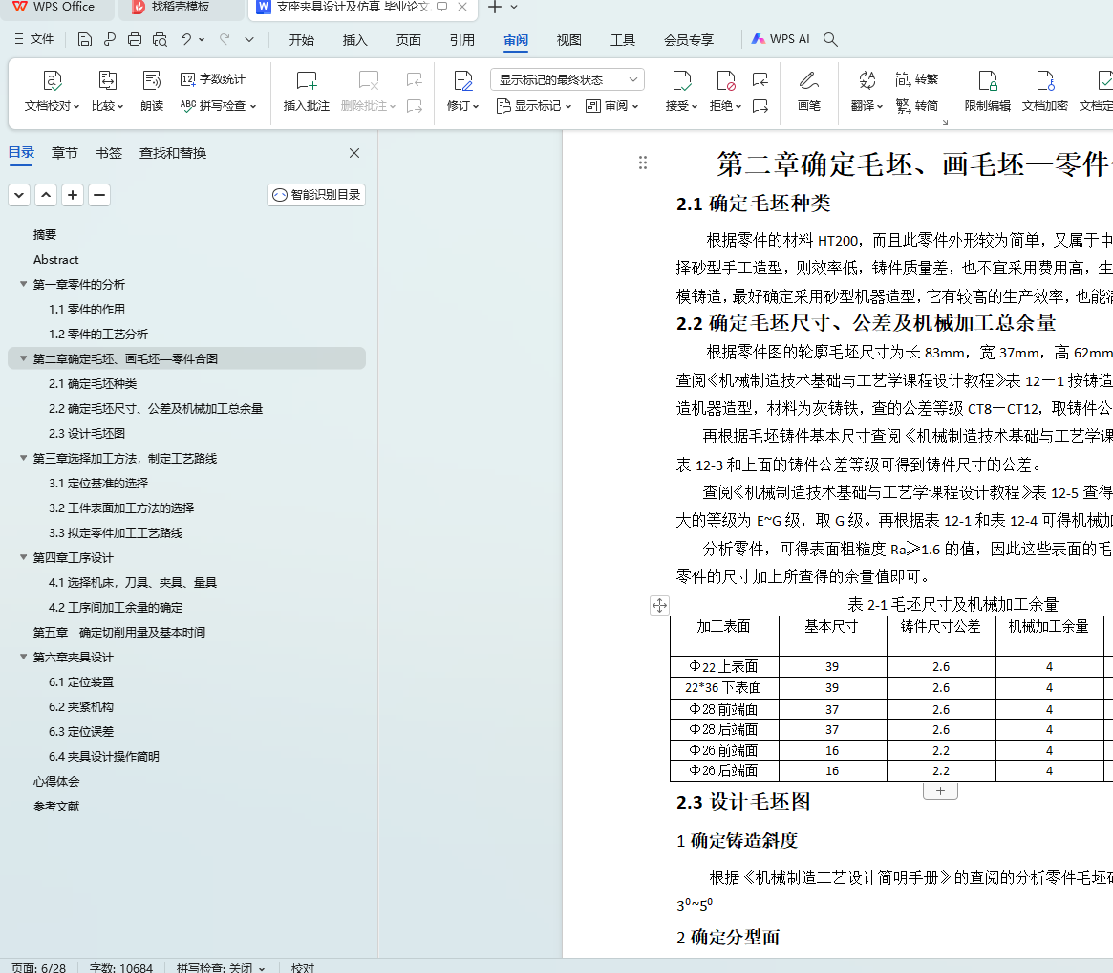Open the 插入 ribbon tab

coord(354,40)
